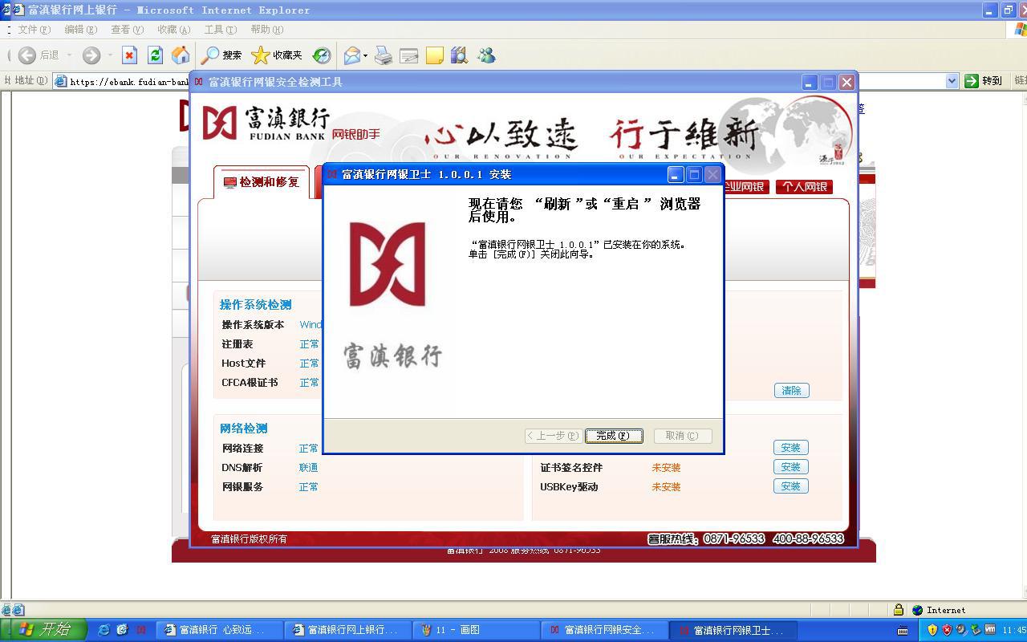Image resolution: width=1027 pixels, height=642 pixels.
Task: Open the 搜索 (Search) toolbar button
Action: click(221, 55)
